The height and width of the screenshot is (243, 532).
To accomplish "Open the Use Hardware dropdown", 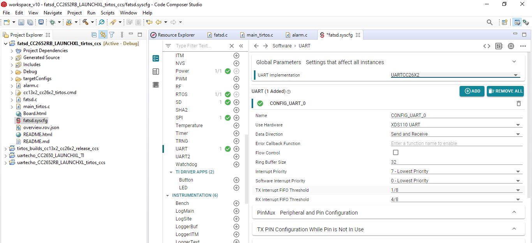I will pyautogui.click(x=456, y=125).
